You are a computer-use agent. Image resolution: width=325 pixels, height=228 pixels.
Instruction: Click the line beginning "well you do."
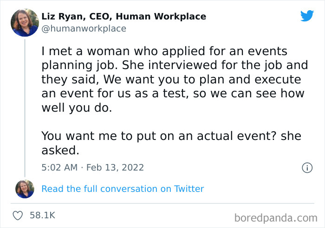coord(77,108)
